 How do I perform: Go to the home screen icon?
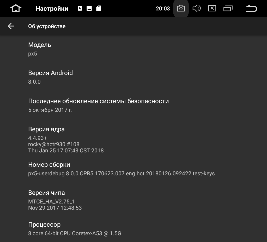(16, 8)
